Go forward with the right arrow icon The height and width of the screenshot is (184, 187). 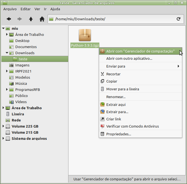click(19, 19)
